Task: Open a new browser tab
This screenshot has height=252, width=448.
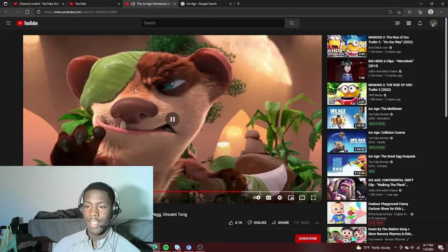Action: (238, 3)
